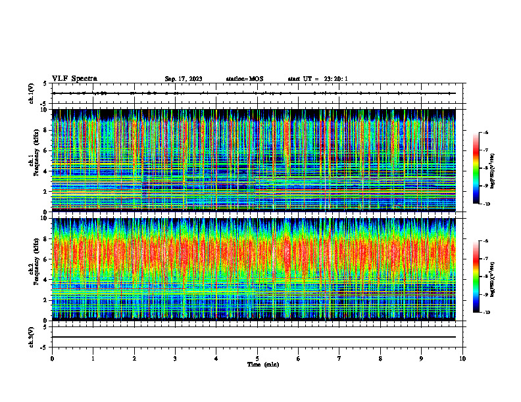Click the "ch.3(V)" waveform axis label
The image size is (521, 402).
coord(31,337)
